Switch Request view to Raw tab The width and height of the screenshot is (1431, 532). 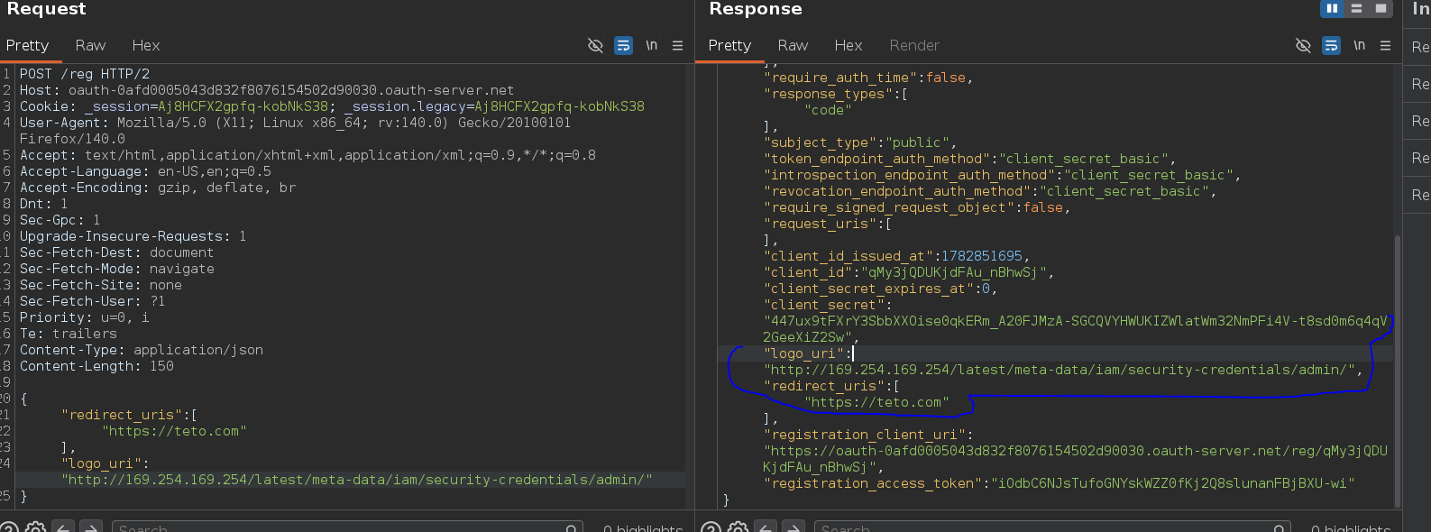90,45
